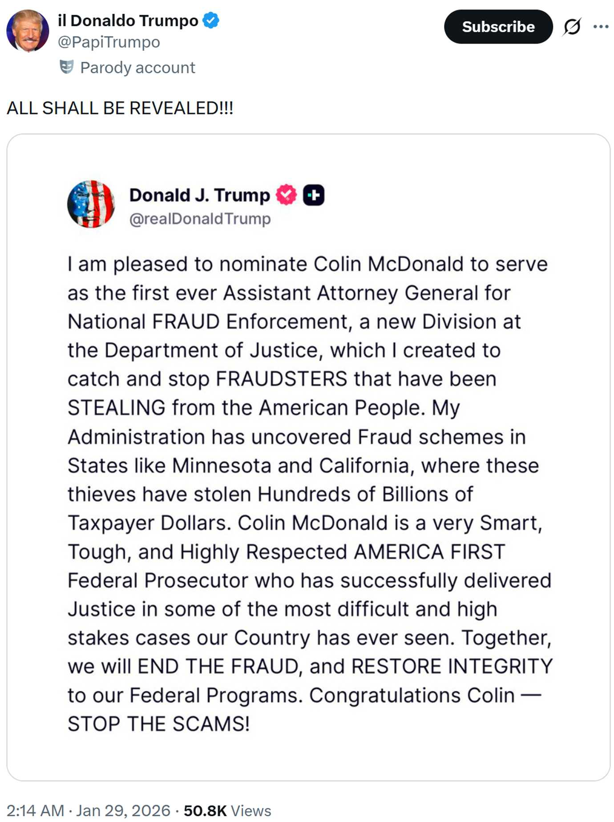
Task: Click the blue verified checkmark badge
Action: click(x=211, y=20)
